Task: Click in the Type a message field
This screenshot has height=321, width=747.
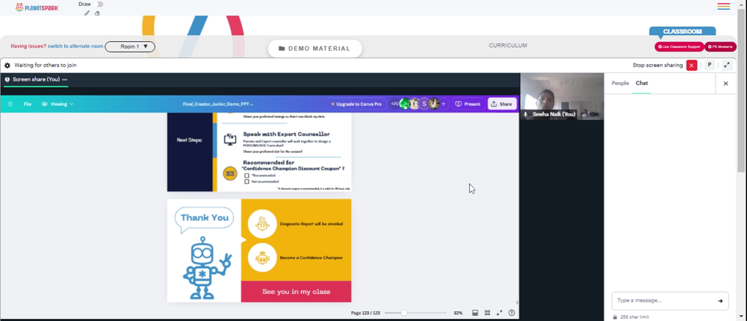Action: [670, 301]
